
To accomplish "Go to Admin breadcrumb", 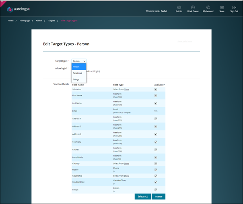I will click(x=39, y=21).
